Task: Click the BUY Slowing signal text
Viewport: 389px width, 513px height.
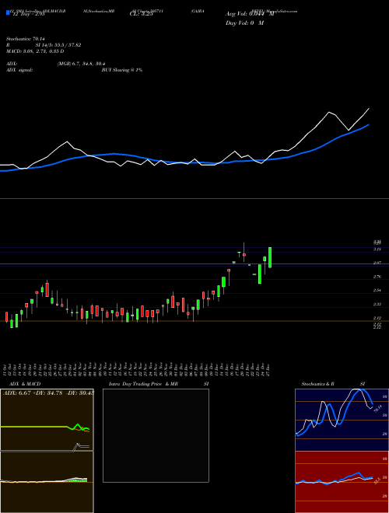Action: (x=122, y=70)
